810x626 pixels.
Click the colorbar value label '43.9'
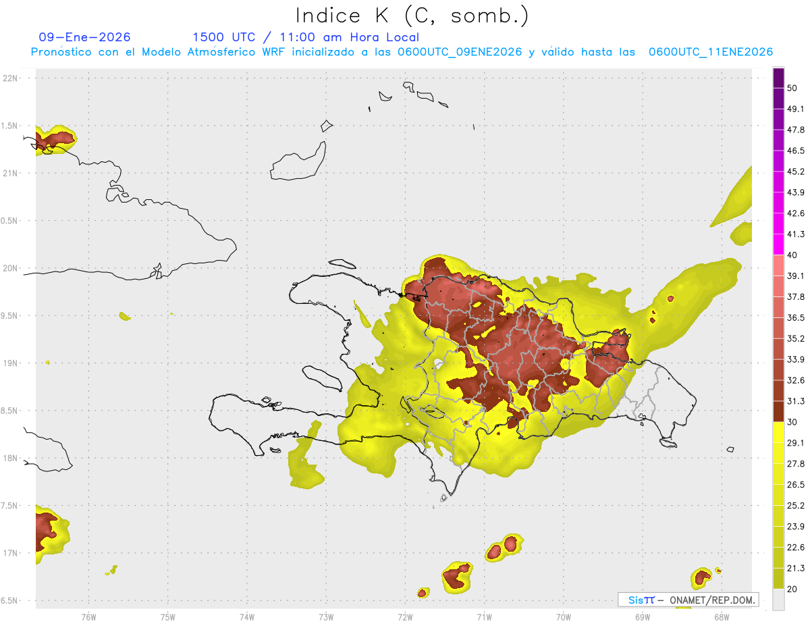tap(795, 192)
